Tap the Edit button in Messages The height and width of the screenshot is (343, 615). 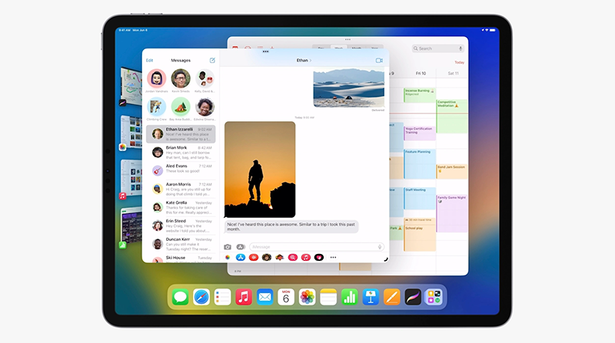click(149, 61)
